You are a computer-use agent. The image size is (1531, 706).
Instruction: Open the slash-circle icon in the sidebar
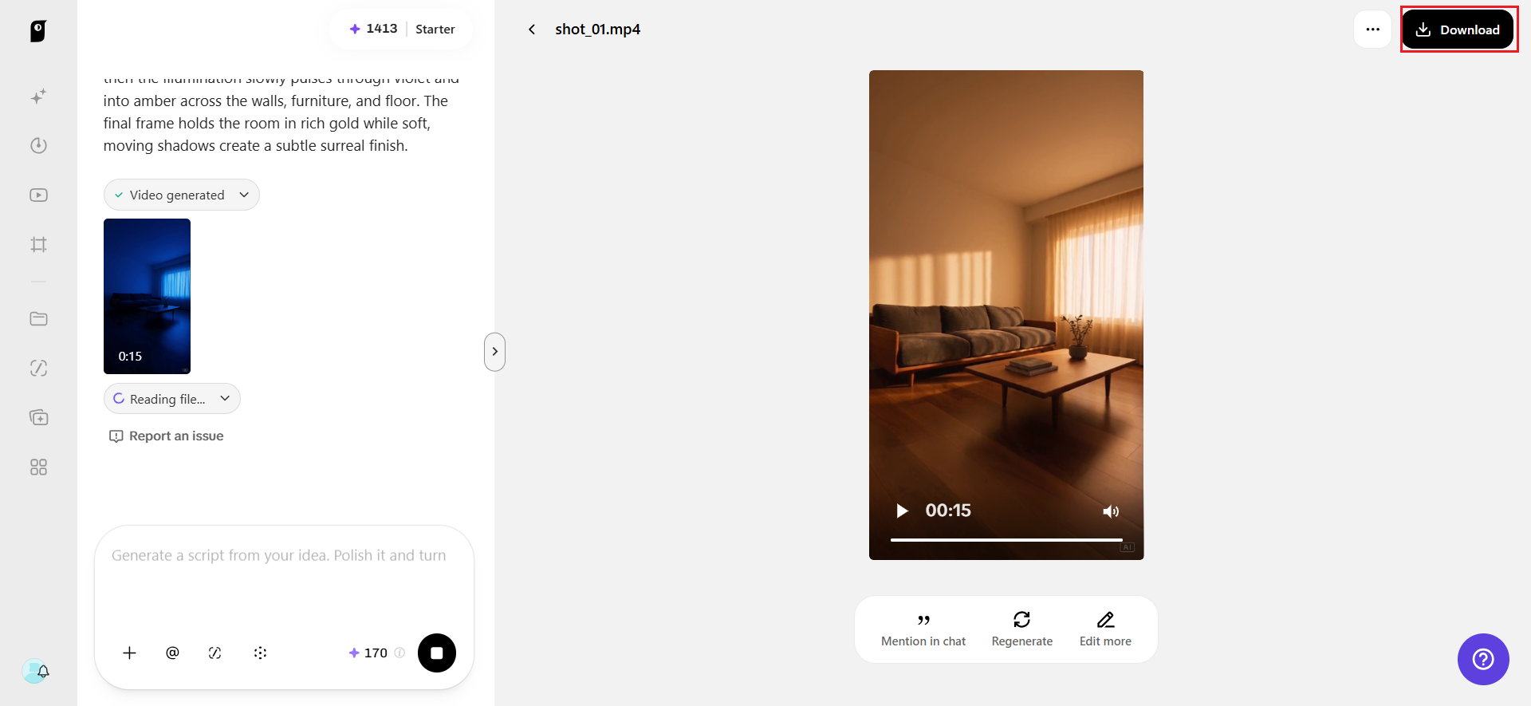point(38,368)
